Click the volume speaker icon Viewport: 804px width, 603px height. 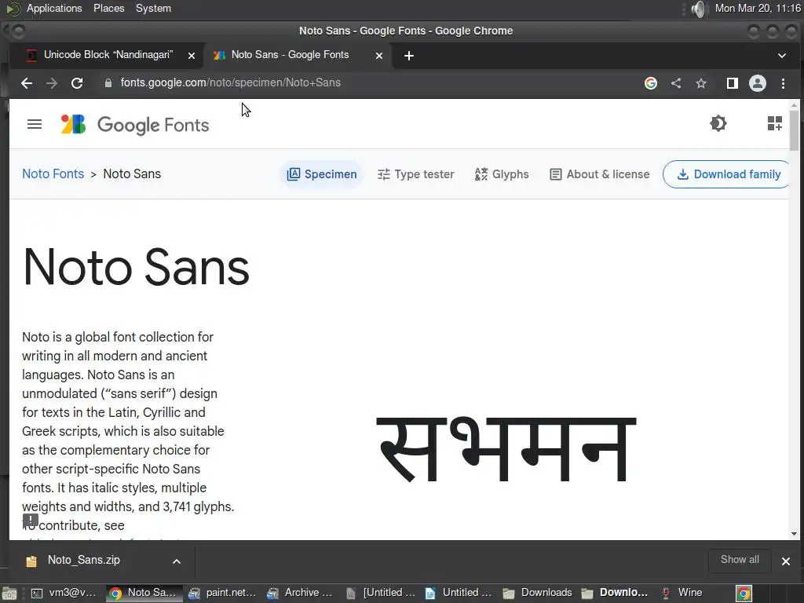point(698,9)
